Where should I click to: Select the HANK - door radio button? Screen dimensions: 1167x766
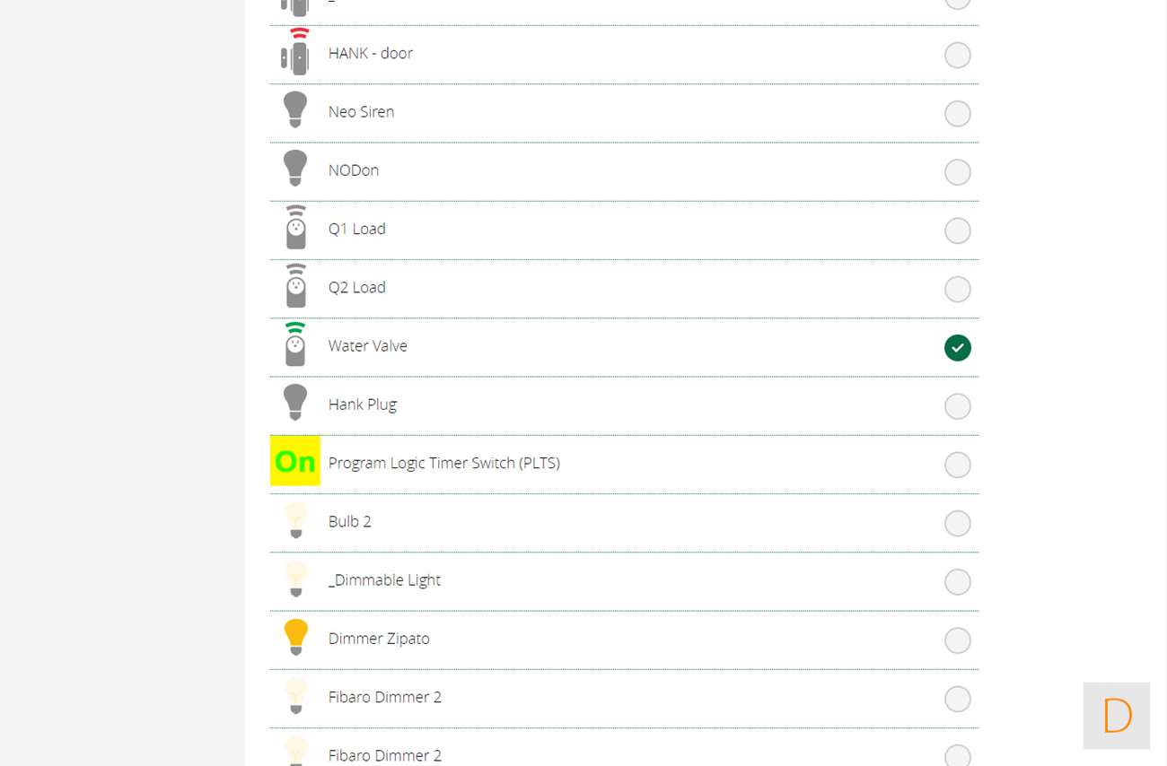coord(958,56)
